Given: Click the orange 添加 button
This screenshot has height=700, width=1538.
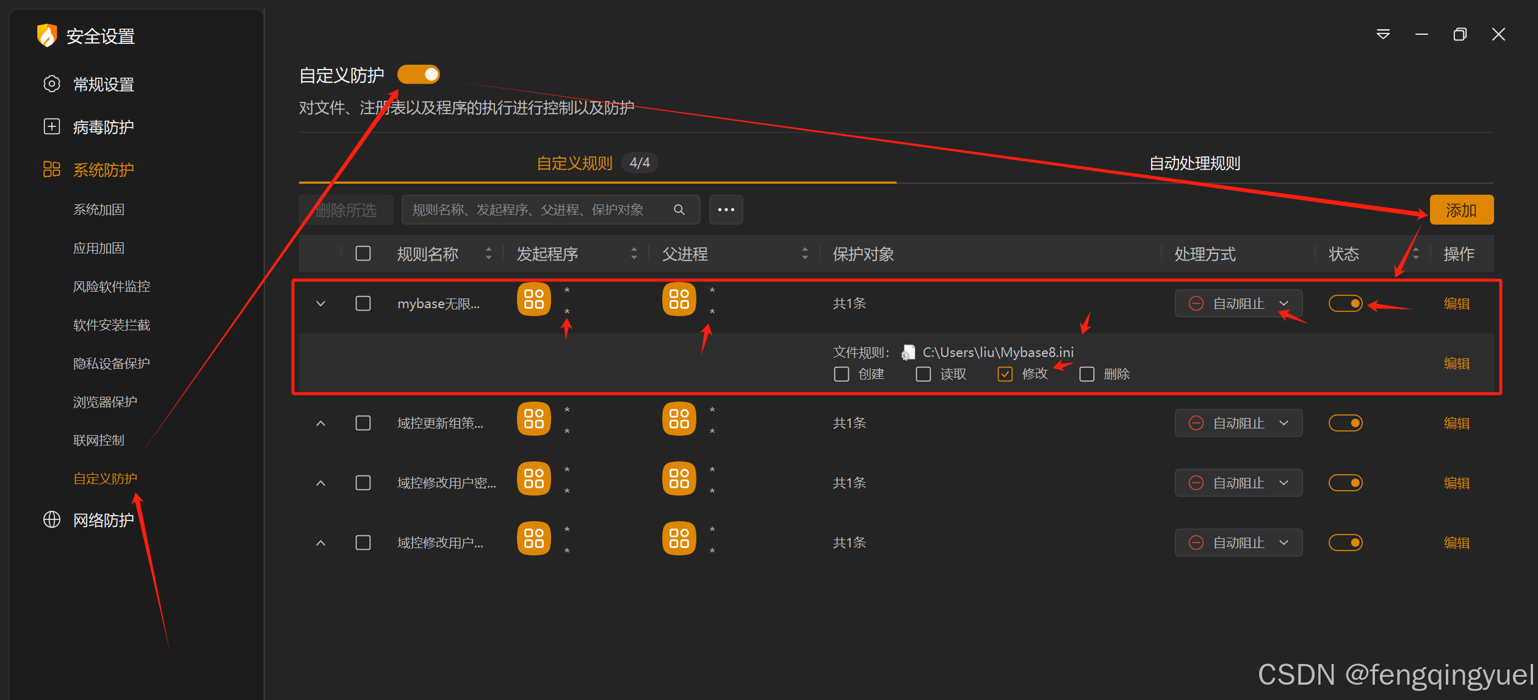Looking at the screenshot, I should [1461, 210].
